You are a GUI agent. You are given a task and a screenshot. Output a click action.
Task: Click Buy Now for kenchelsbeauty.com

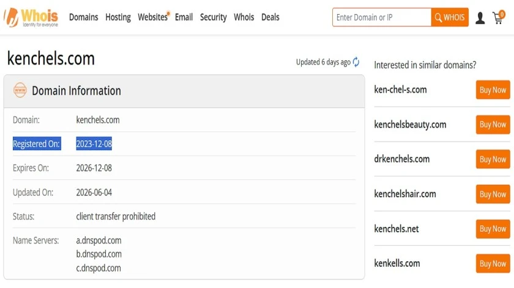point(493,124)
